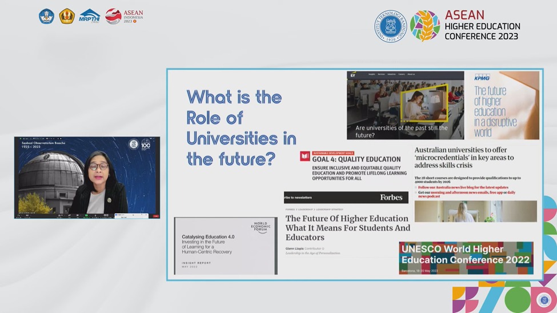Click the Institut Teknologi Bandung round seal
The image size is (557, 313).
point(390,26)
